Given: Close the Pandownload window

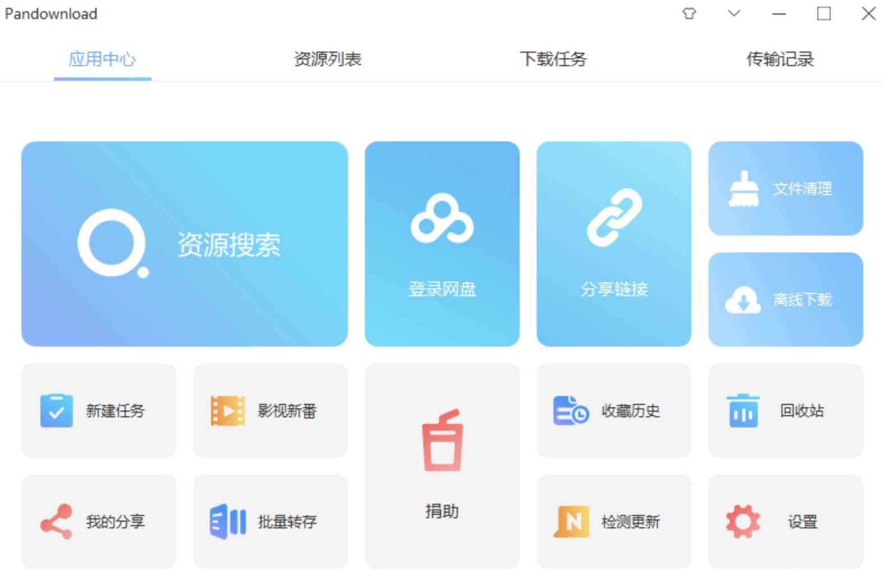Looking at the screenshot, I should point(869,13).
